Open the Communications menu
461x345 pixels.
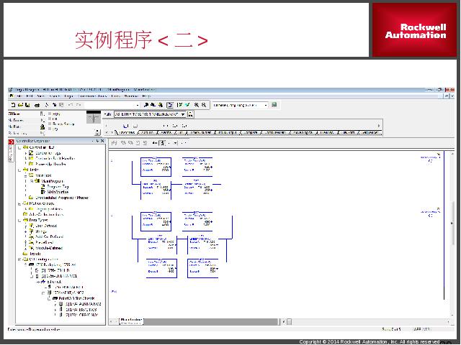93,96
